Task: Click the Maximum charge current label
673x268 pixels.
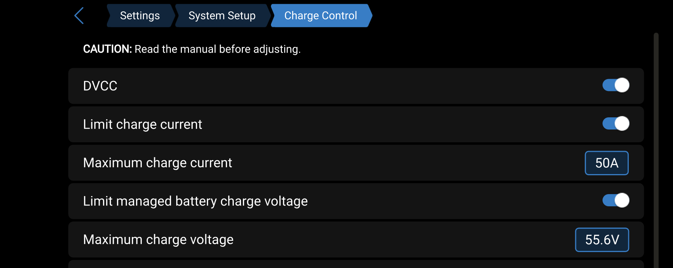Action: [157, 163]
